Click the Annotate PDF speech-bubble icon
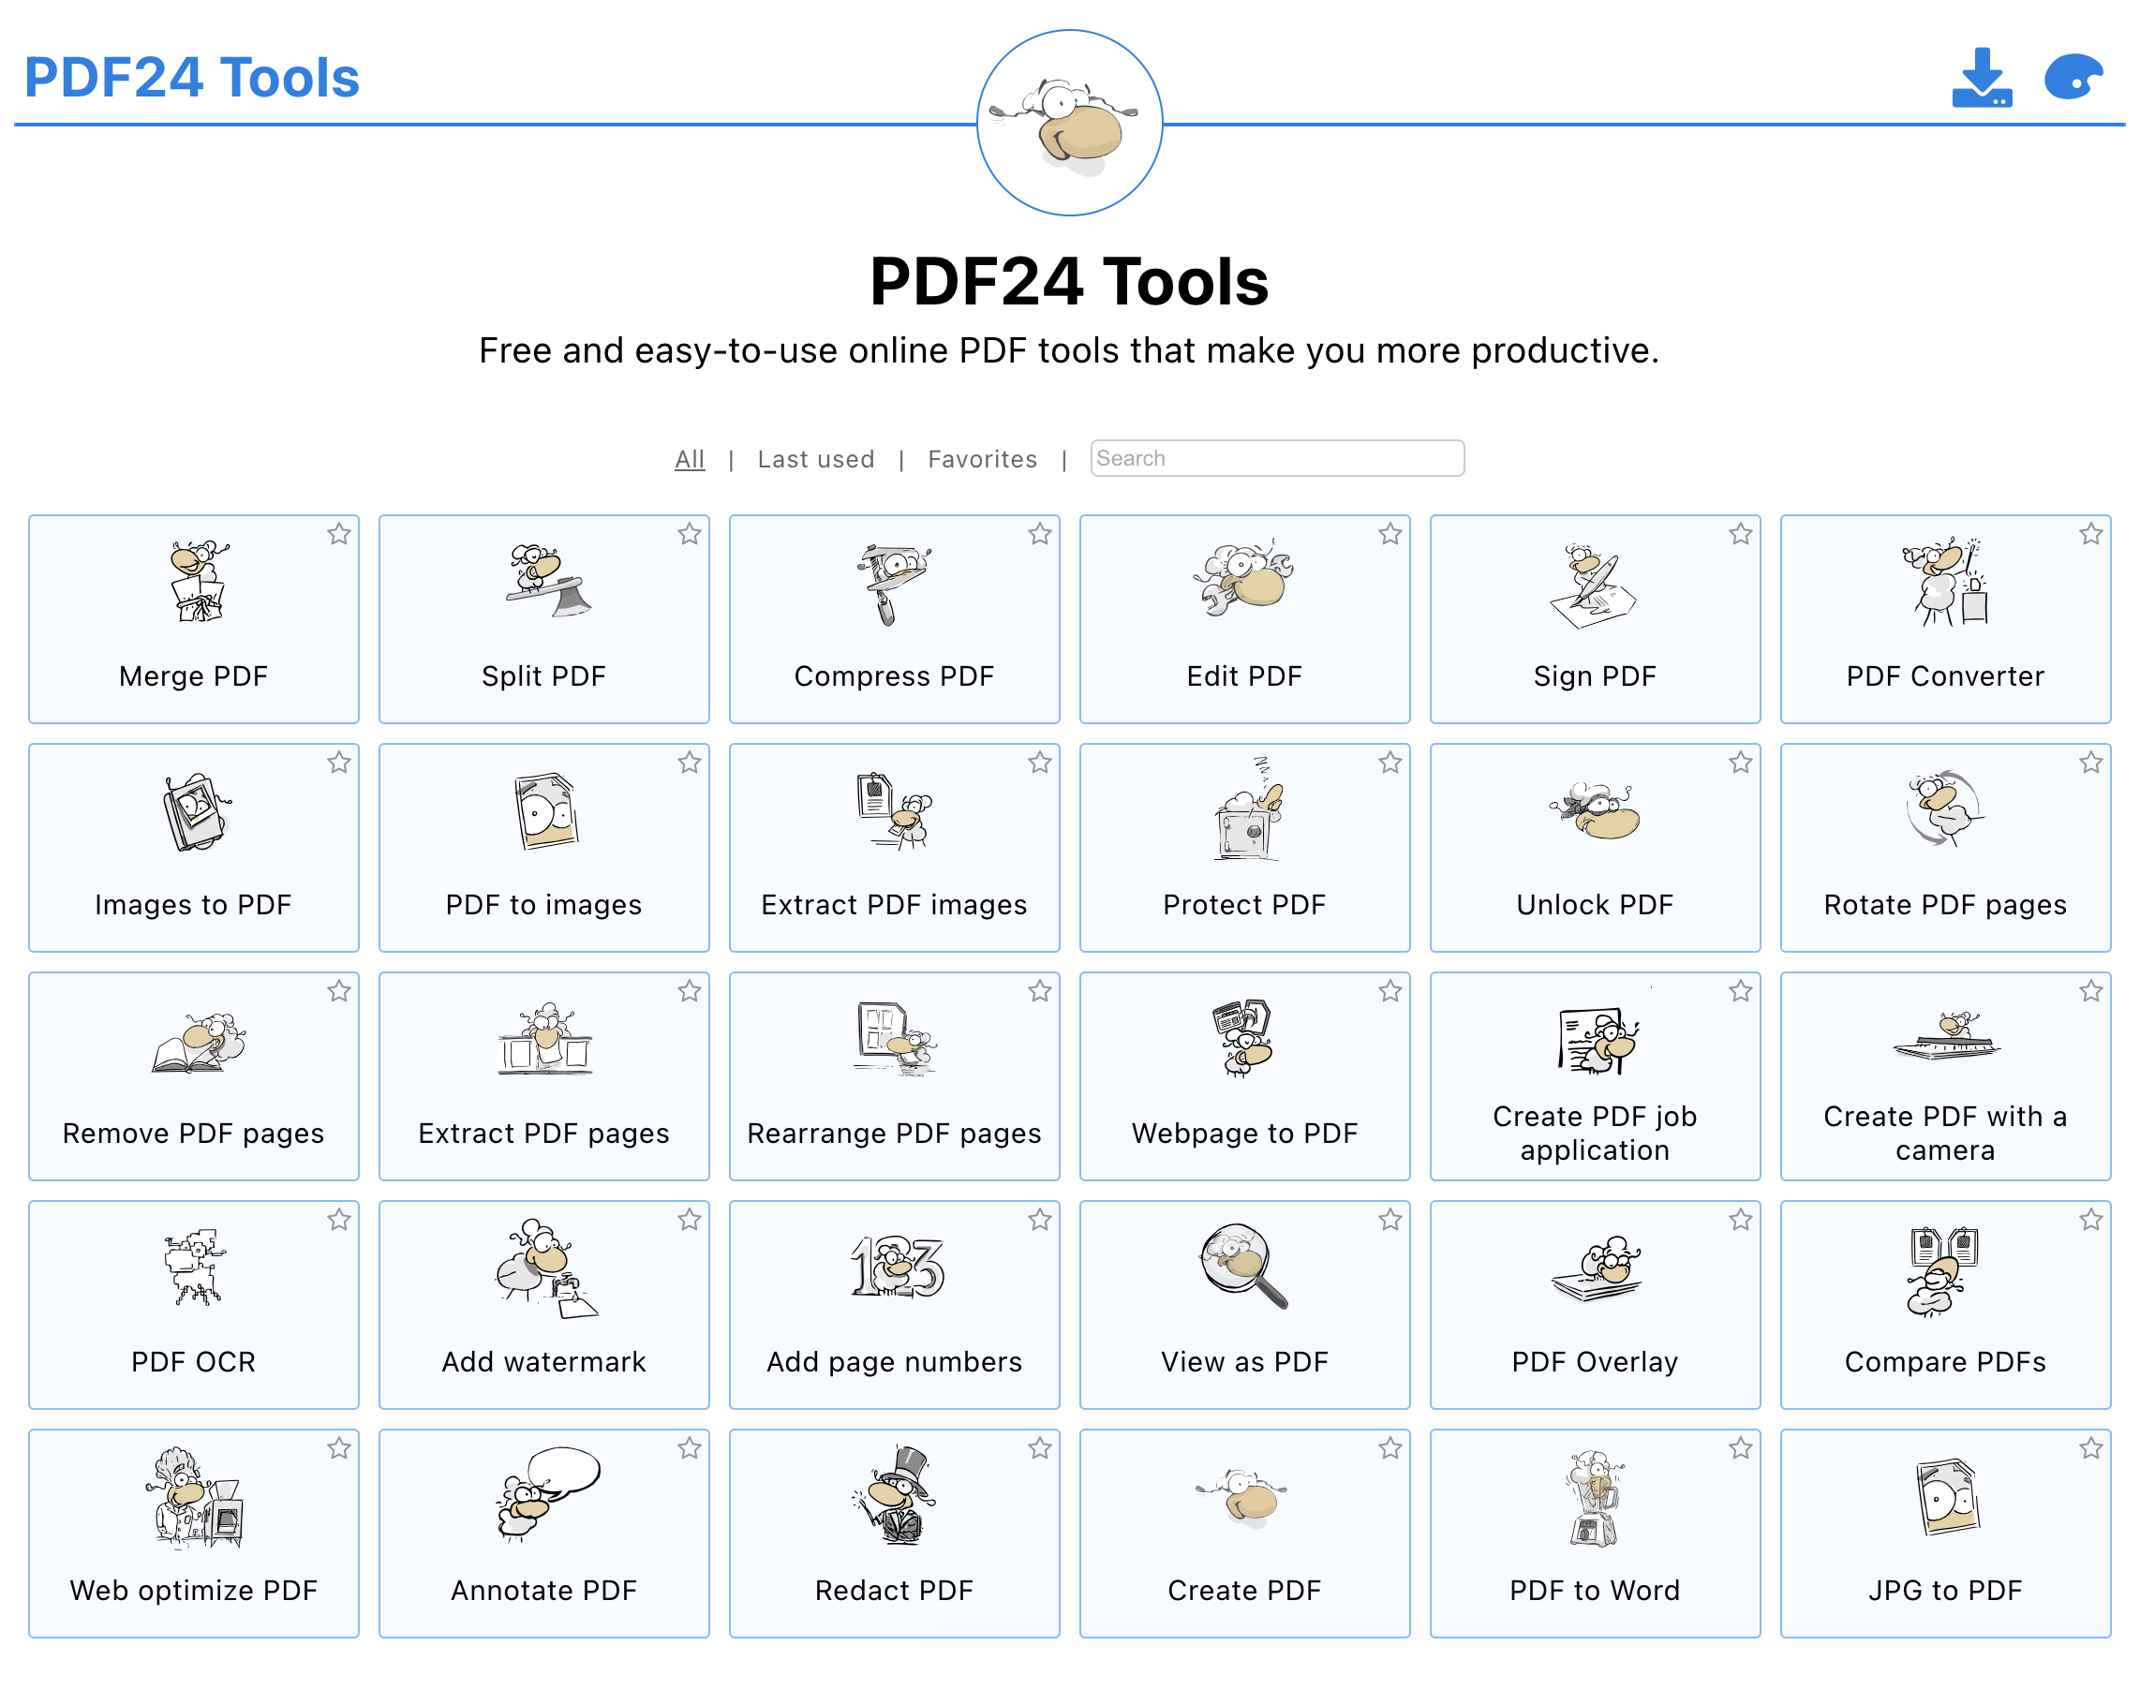The width and height of the screenshot is (2140, 1690). pyautogui.click(x=547, y=1495)
